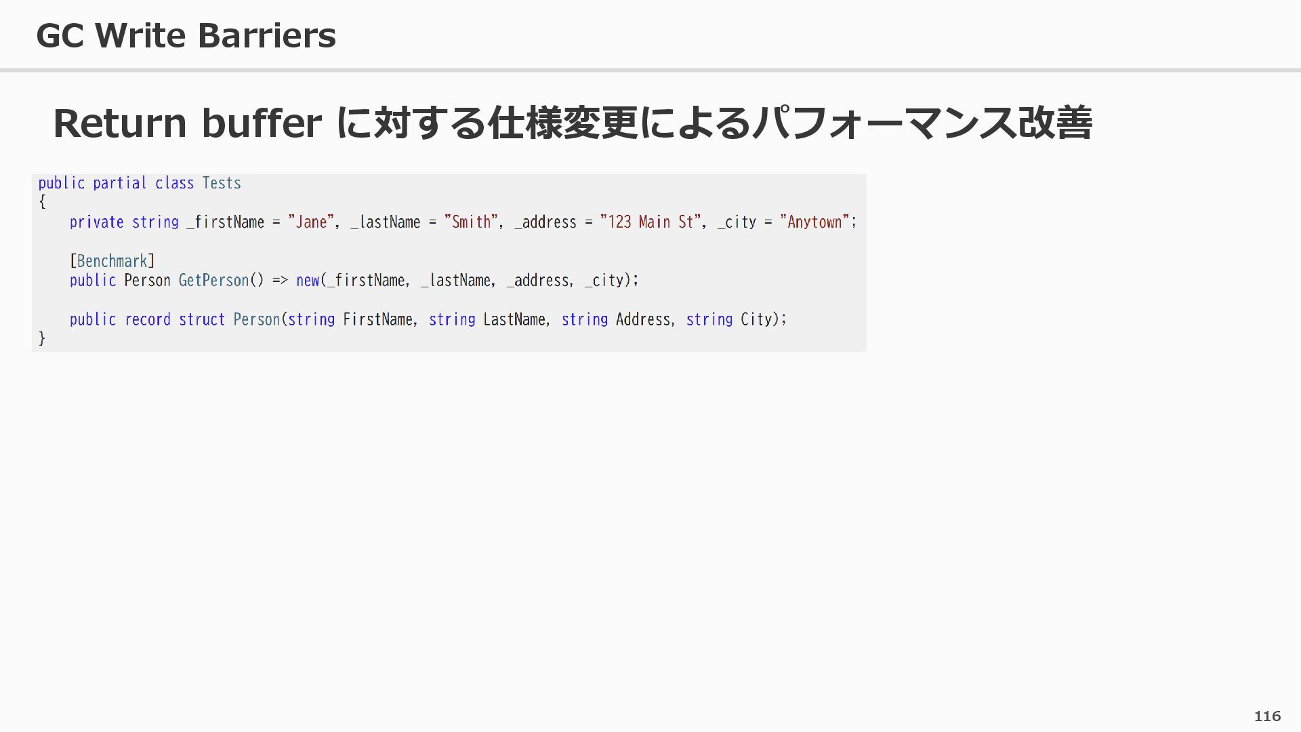Click the "123 Main St" string literal

(x=650, y=222)
